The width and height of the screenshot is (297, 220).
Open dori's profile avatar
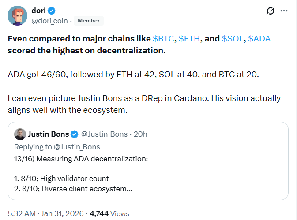pos(18,15)
